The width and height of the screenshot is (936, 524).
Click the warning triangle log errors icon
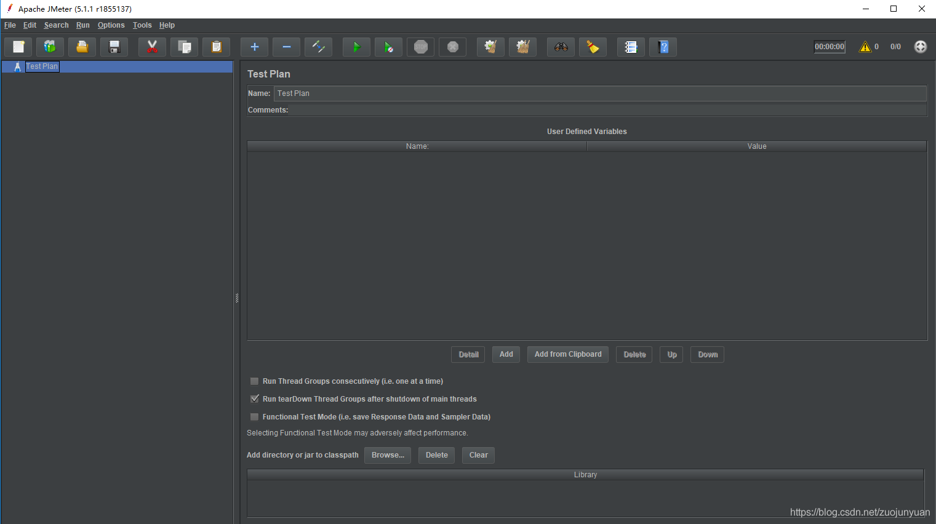click(x=865, y=47)
